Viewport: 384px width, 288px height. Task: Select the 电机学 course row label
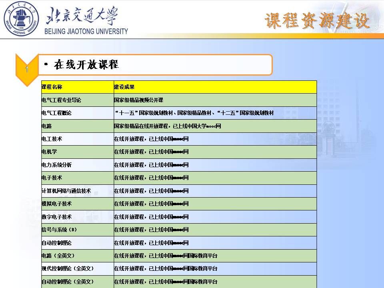click(x=49, y=152)
